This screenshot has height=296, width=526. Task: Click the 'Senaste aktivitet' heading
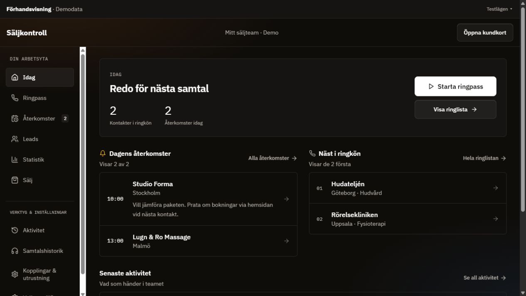(125, 273)
